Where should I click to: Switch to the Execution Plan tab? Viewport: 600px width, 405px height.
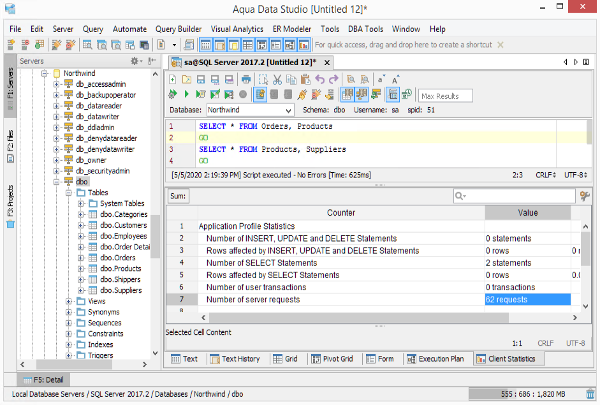[x=435, y=359]
